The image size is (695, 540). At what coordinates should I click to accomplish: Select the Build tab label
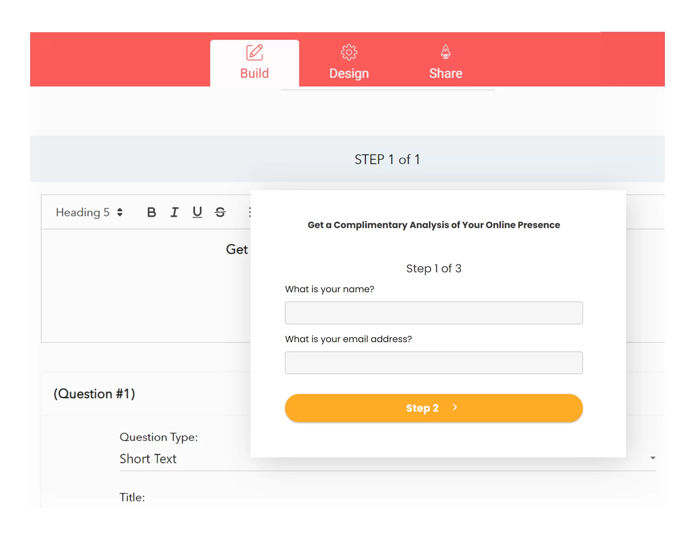tap(254, 73)
